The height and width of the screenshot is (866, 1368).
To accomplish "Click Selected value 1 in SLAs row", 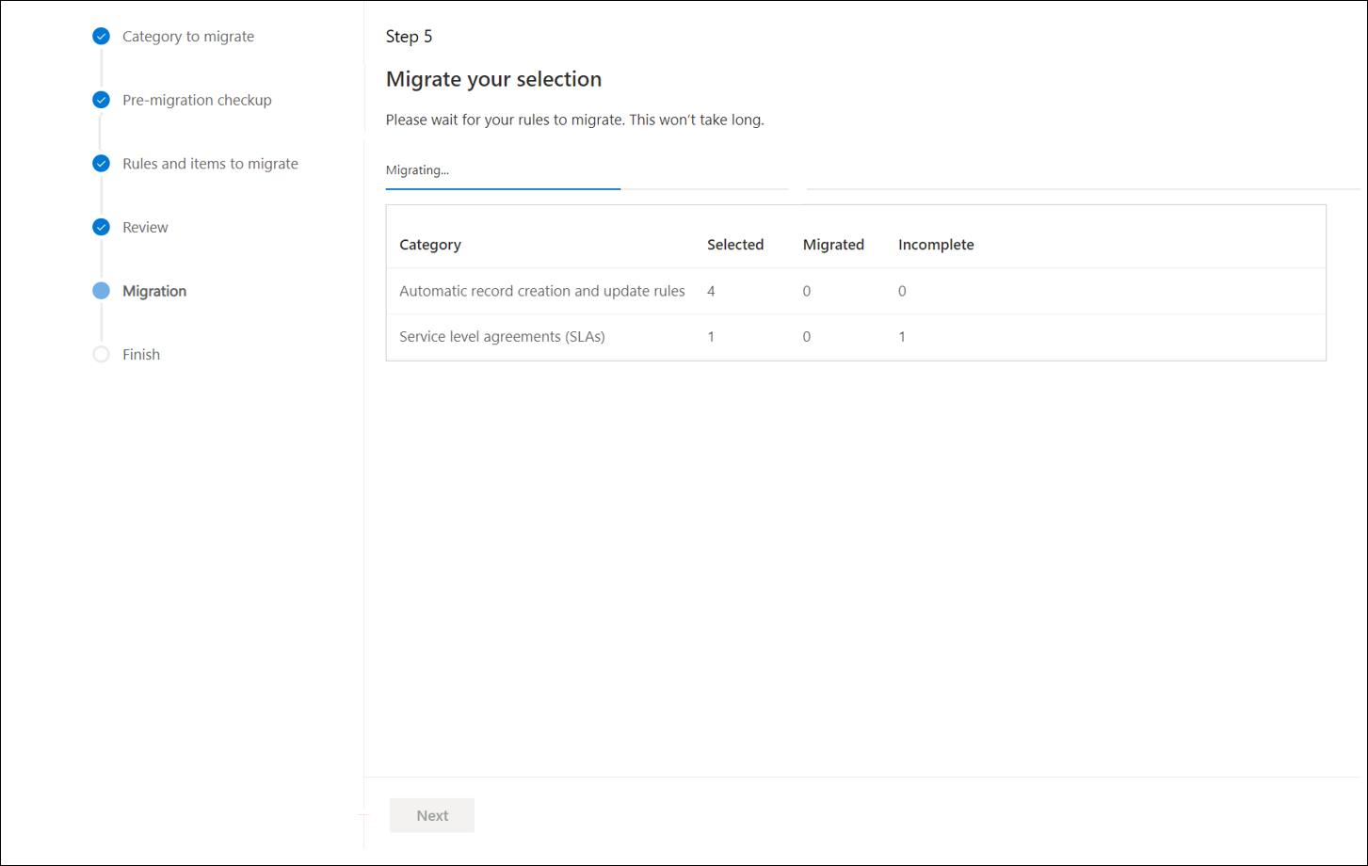I will 711,337.
